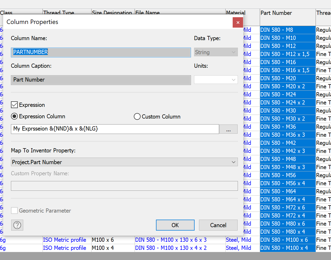Toggle the Expression checkbox
This screenshot has width=331, height=260.
pos(15,105)
